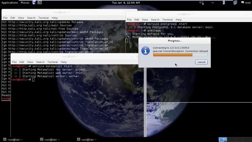Viewport: 252px width, 142px height.
Task: Click the 'kali/updates/main Translation-en_US' line
Action: [x=55, y=49]
